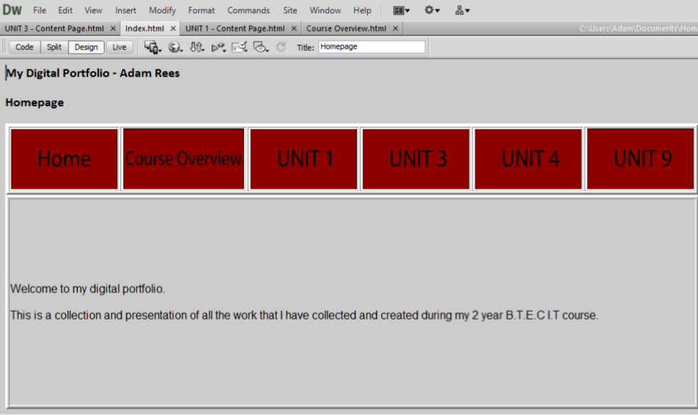Open the workspace layout dropdown
Screen dimensions: 698x415
(x=401, y=10)
